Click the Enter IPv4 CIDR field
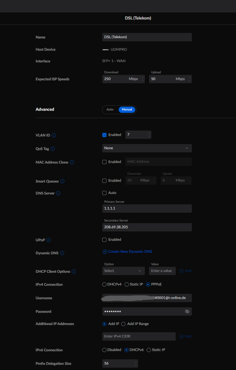 pyautogui.click(x=139, y=336)
